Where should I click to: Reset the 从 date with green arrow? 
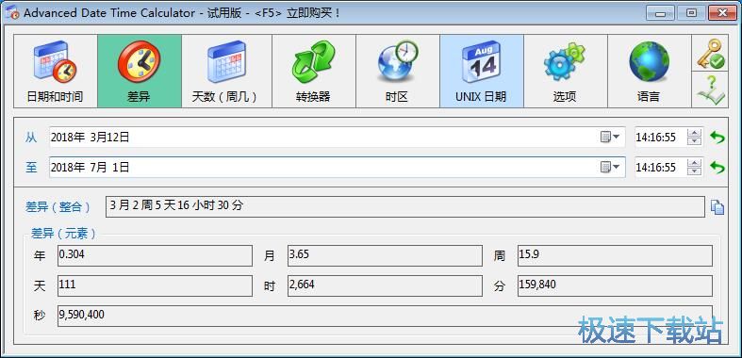coord(717,138)
